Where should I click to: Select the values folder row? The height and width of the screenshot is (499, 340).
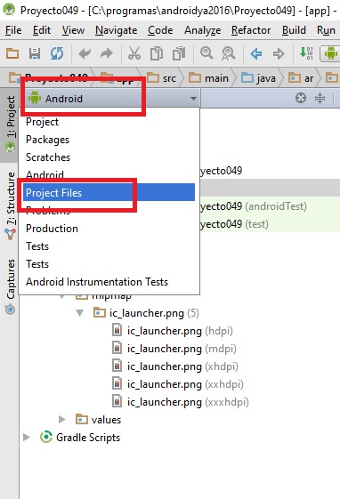coord(98,420)
